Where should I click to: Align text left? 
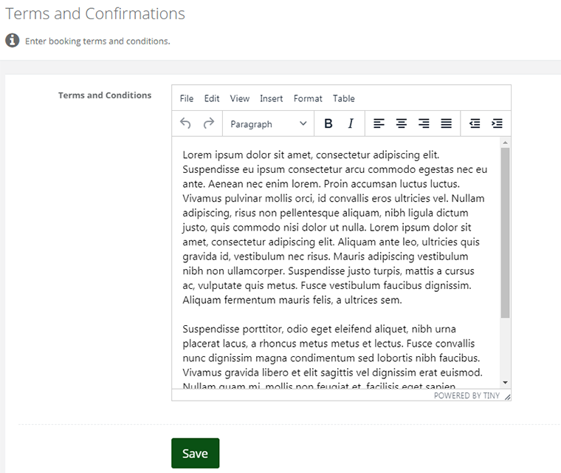[x=379, y=123]
